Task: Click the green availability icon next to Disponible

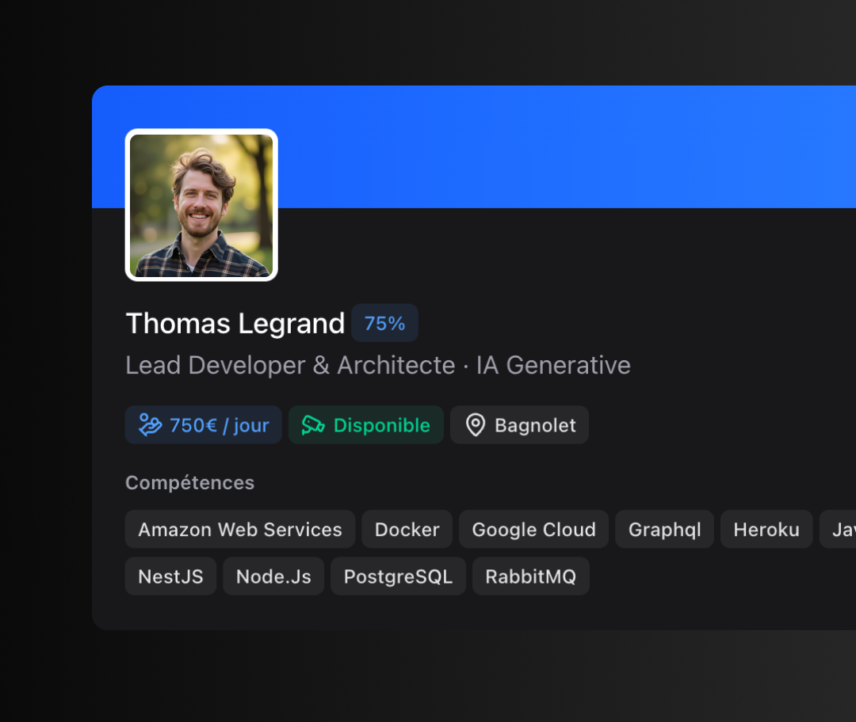Action: pos(313,425)
